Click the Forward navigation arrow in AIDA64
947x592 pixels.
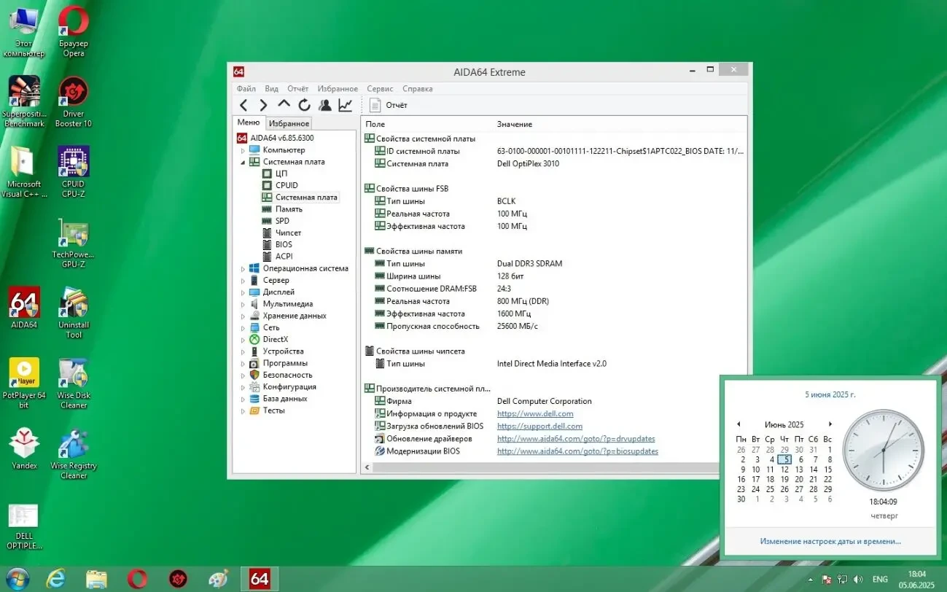click(264, 104)
